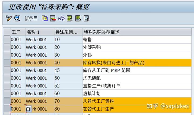Select the row marker for type 60

7,94
